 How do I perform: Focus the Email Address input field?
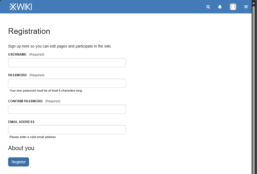tap(67, 130)
